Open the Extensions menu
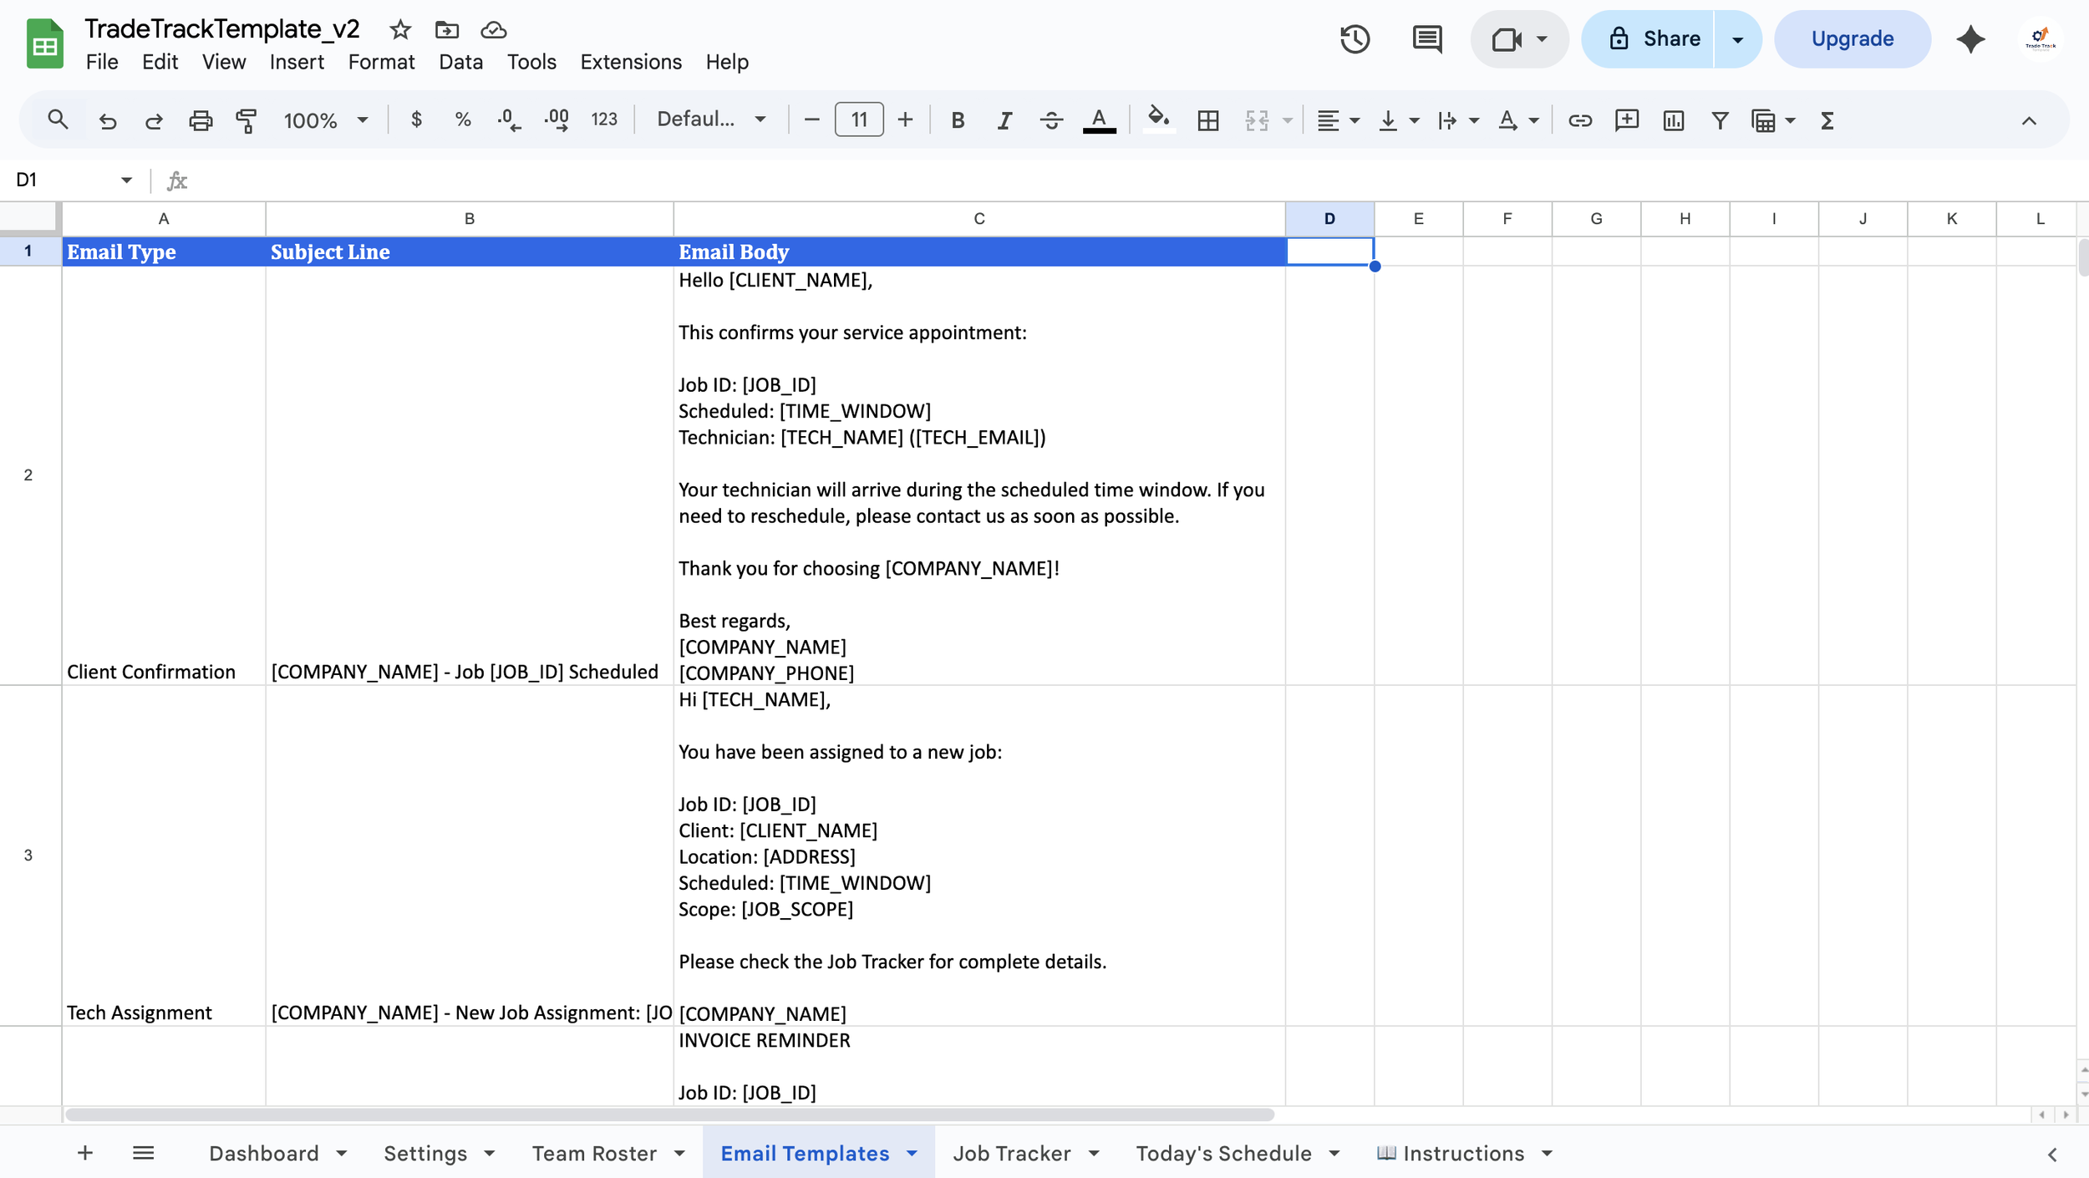The image size is (2089, 1178). click(631, 62)
